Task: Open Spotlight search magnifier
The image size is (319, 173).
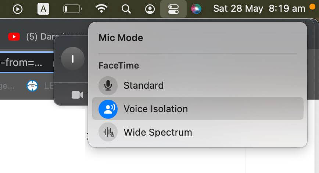Action: click(x=126, y=9)
